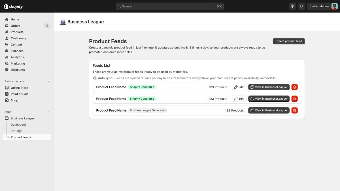
Task: Select the Marketing megaphone icon
Action: click(x=7, y=63)
